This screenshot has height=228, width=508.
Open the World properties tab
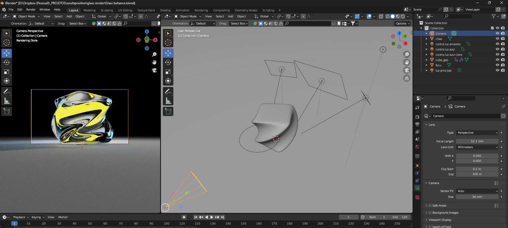click(417, 146)
